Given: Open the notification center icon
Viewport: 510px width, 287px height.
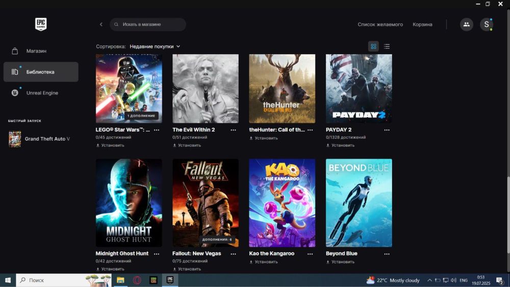Looking at the screenshot, I should 500,280.
